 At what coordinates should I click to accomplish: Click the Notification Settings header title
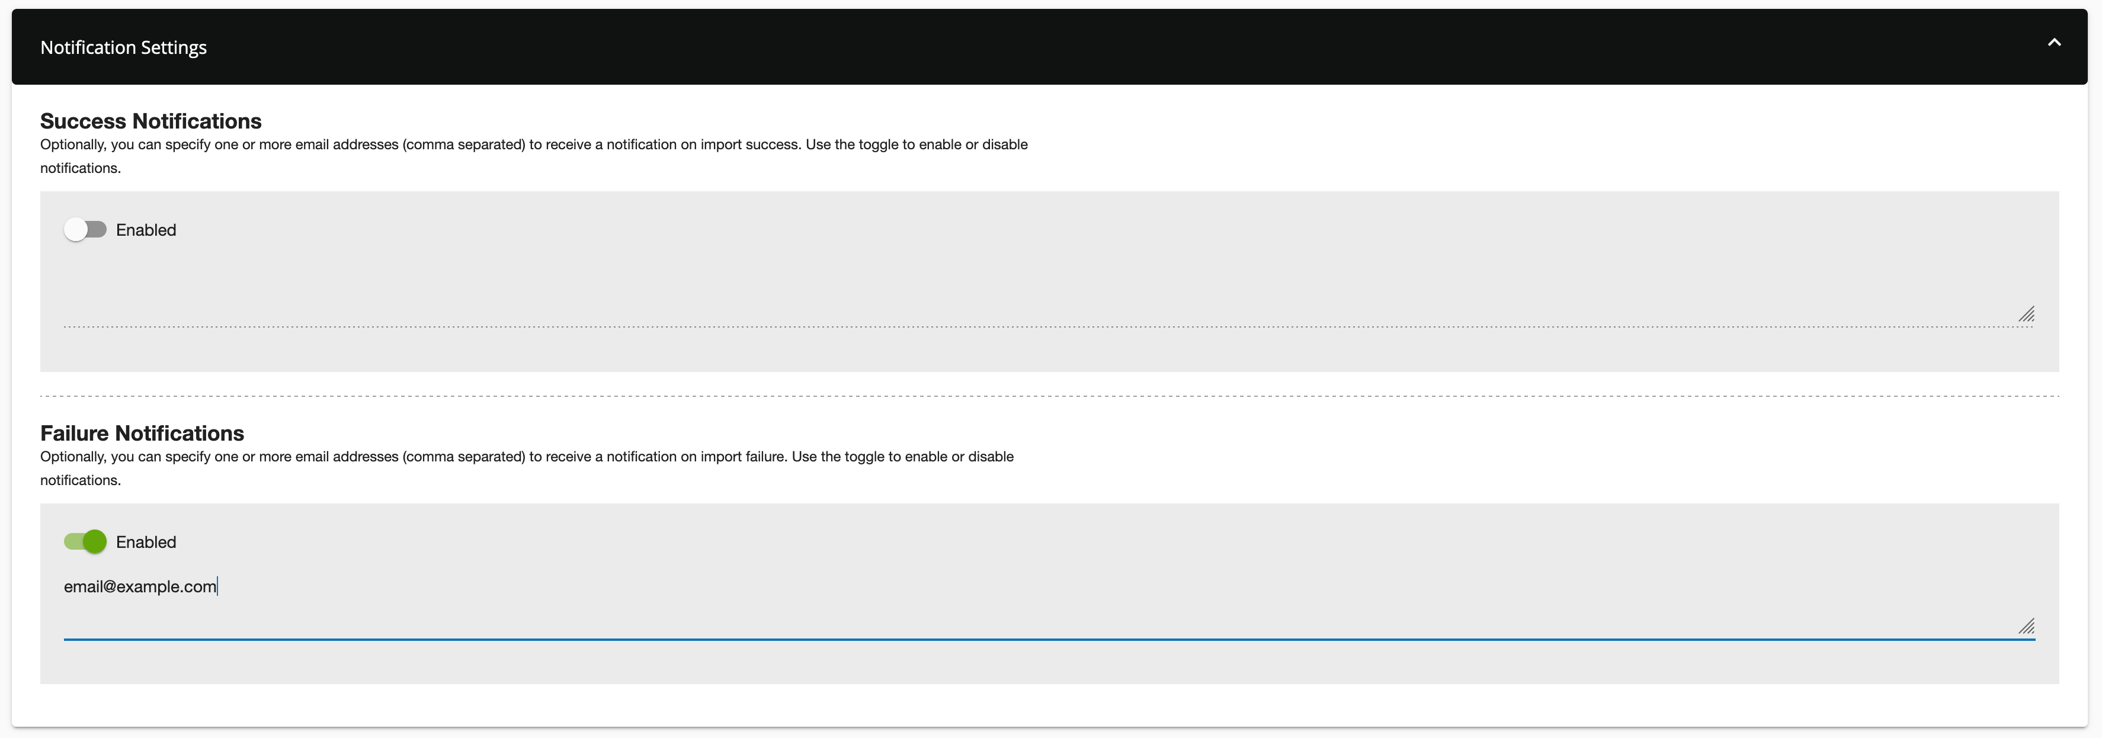[123, 47]
